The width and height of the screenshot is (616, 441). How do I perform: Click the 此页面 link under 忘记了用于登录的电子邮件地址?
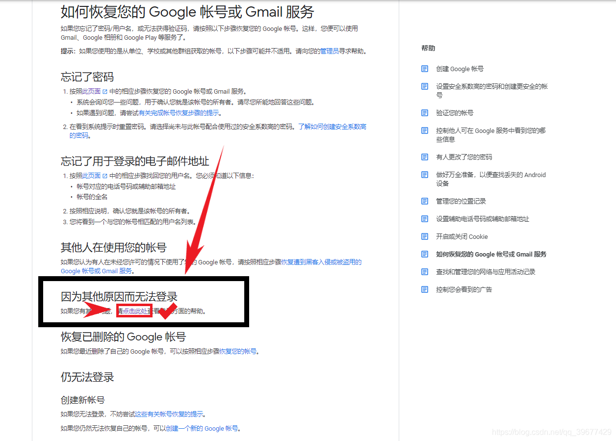pos(92,176)
